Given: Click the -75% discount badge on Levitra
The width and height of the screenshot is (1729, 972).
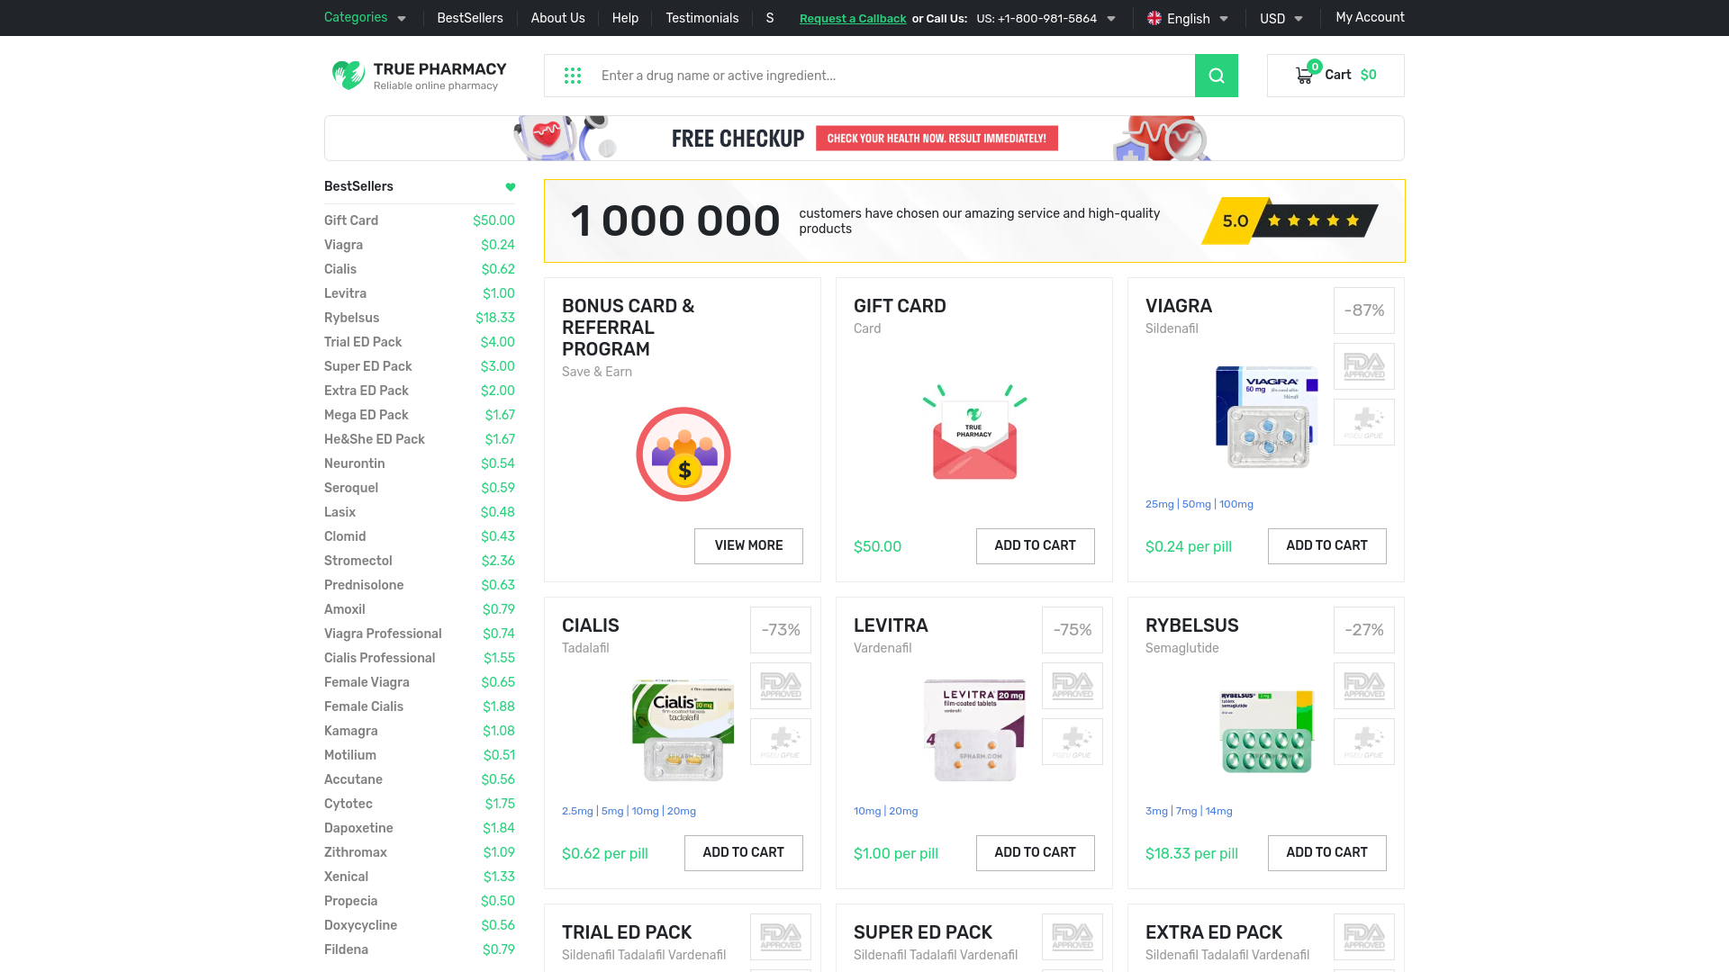Looking at the screenshot, I should (x=1073, y=630).
